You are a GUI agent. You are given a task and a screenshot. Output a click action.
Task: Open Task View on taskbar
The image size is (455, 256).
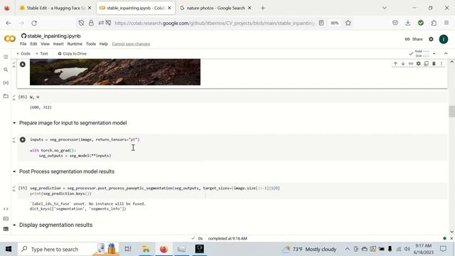point(128,249)
